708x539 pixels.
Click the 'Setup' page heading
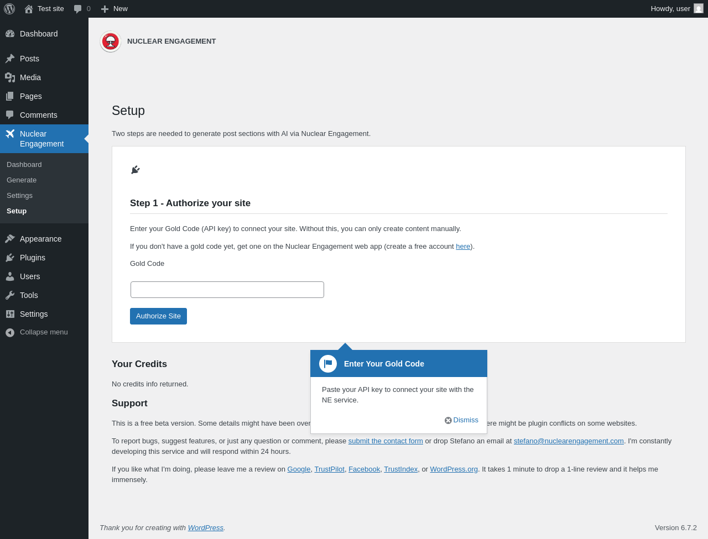coord(128,111)
